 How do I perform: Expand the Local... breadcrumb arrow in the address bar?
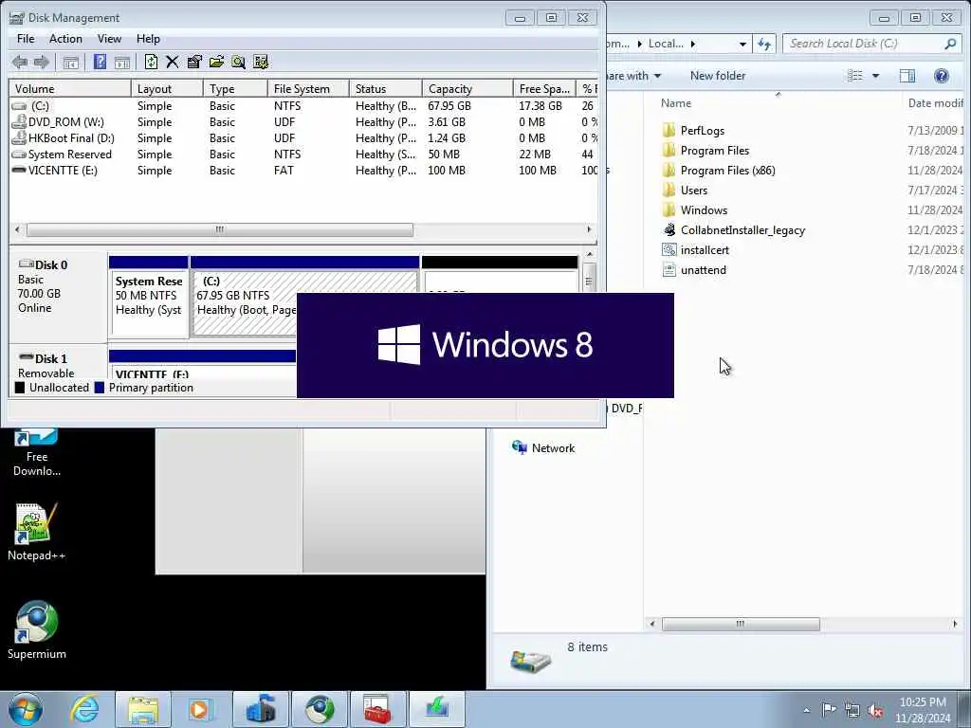pos(692,44)
